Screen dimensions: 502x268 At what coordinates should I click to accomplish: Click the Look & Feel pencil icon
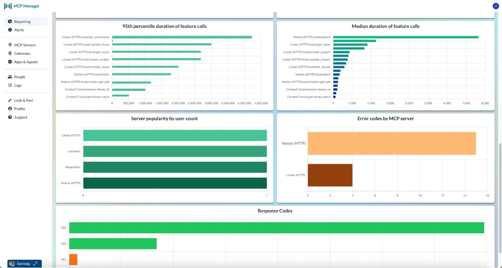point(10,100)
